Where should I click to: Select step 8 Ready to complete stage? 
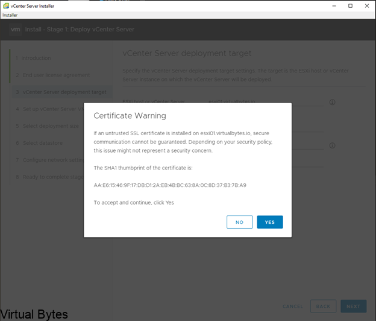[49, 177]
